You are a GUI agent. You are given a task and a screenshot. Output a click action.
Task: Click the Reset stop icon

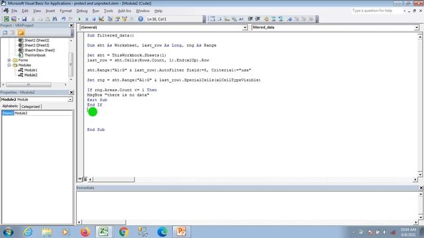coord(94,19)
